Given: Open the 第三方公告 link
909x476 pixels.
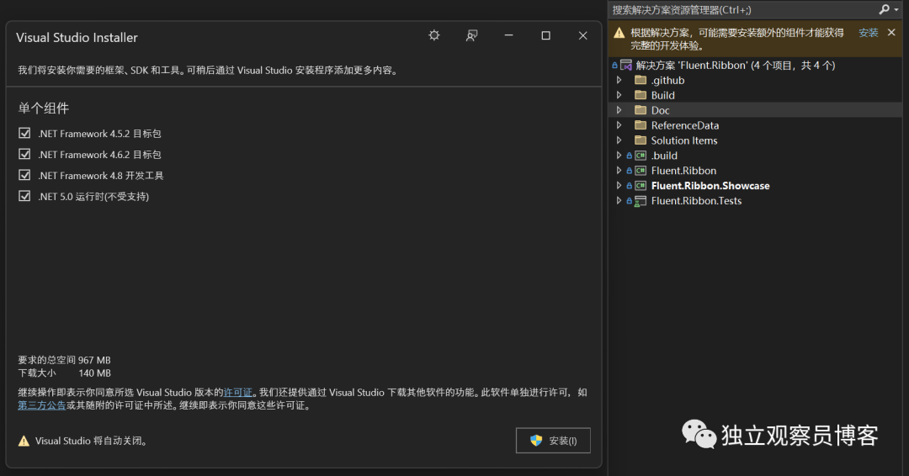Looking at the screenshot, I should [42, 405].
